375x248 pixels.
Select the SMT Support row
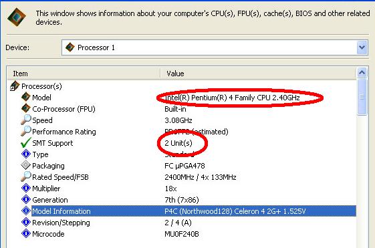53,143
